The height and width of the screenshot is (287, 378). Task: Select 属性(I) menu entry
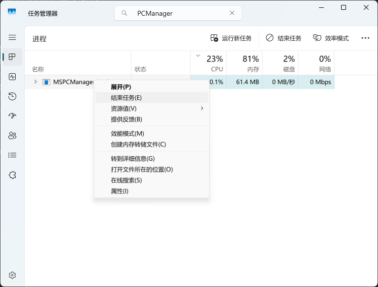click(x=152, y=191)
